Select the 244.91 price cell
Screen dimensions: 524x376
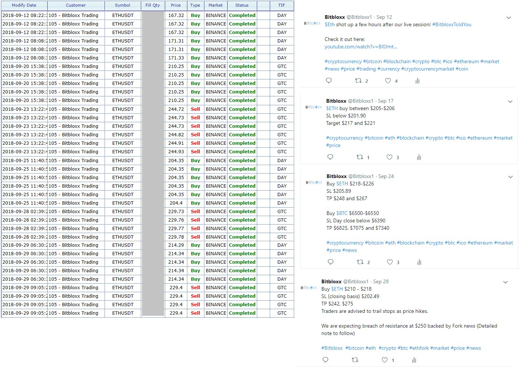[176, 143]
